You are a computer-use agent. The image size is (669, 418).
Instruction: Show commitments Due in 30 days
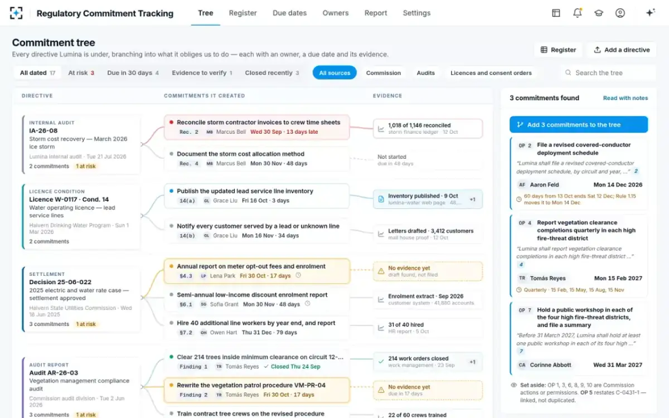[133, 72]
